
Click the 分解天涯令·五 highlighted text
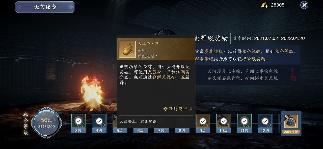pos(169,77)
